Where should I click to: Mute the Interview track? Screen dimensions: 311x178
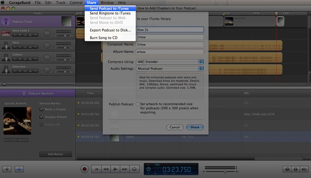(20, 71)
